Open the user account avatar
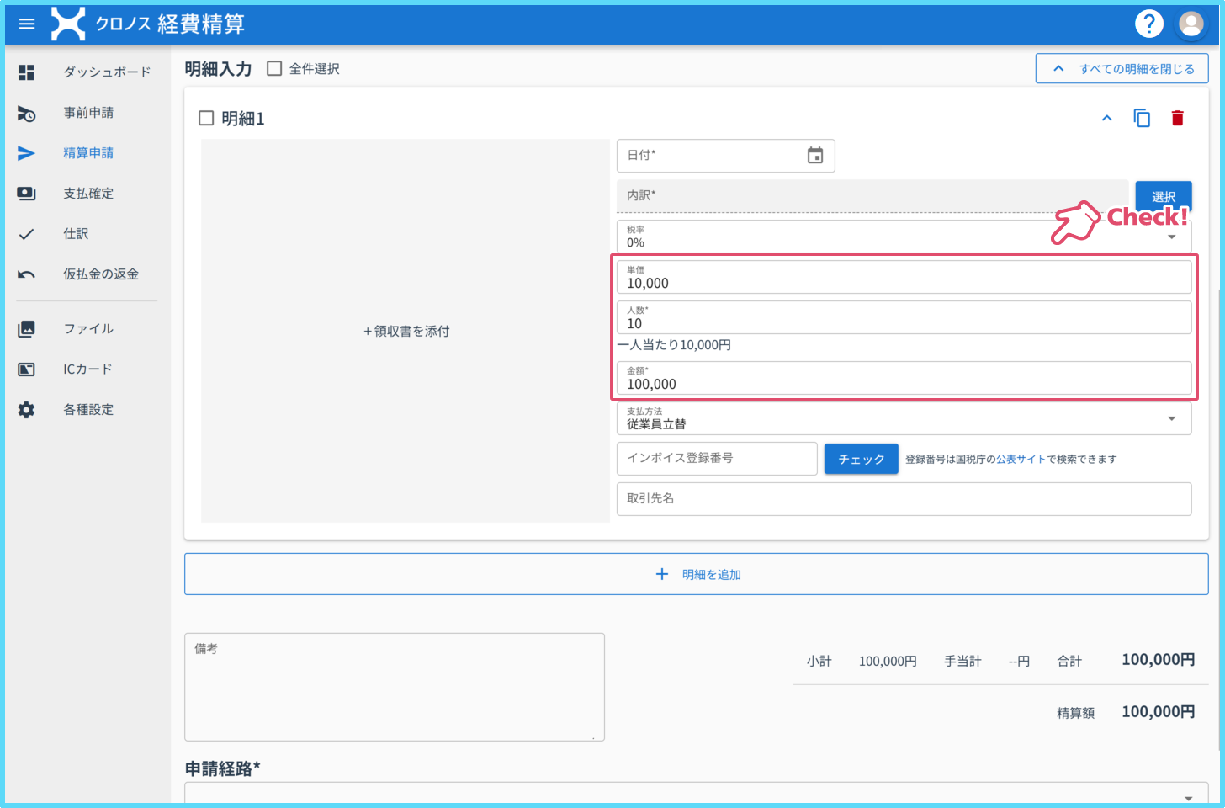The image size is (1225, 808). (x=1191, y=24)
